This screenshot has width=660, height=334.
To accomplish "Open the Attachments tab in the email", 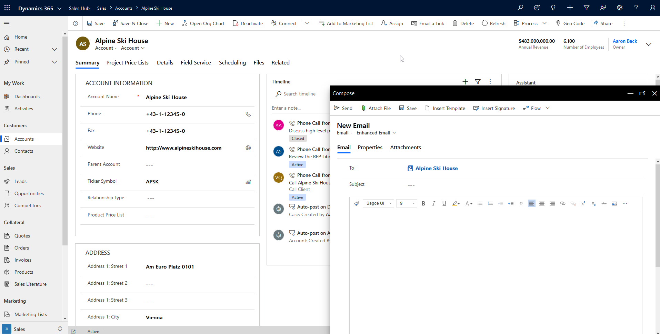I will pyautogui.click(x=405, y=148).
